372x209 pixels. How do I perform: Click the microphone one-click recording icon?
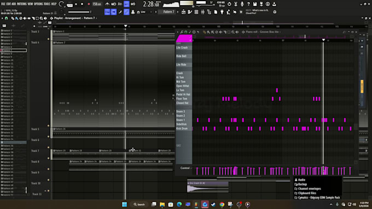[x=242, y=4]
